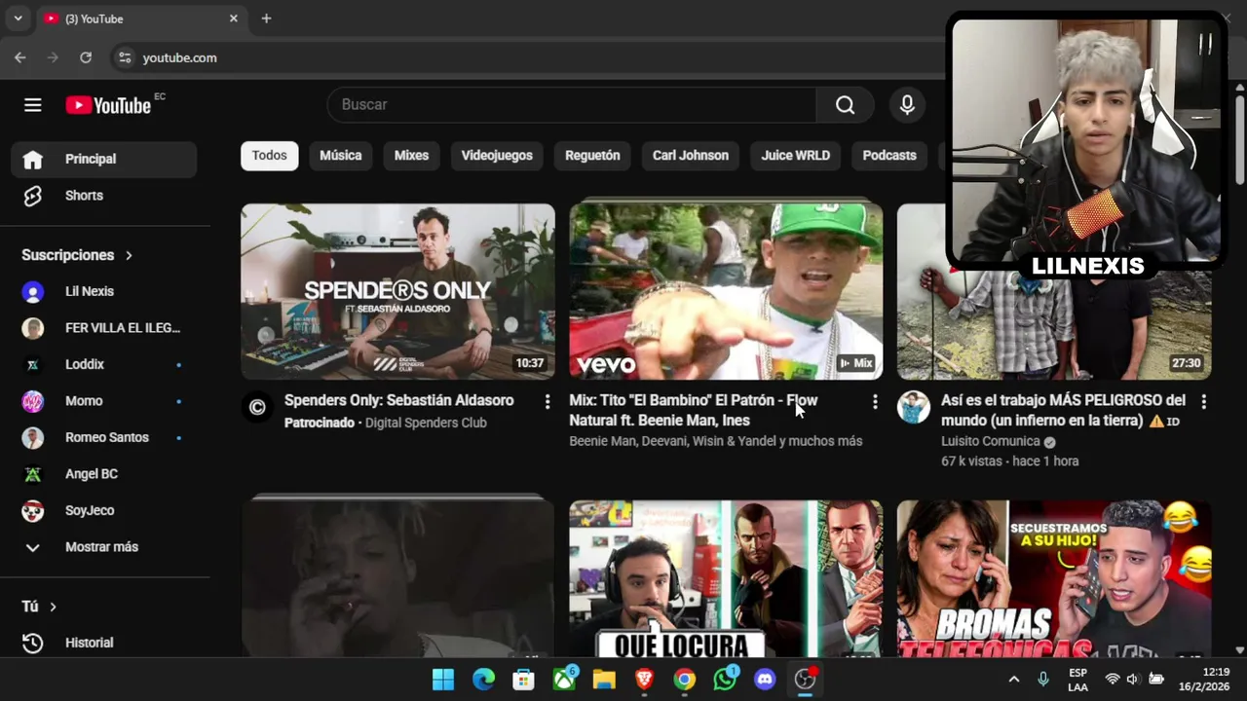Open options for Tito El Bambino mix

tap(875, 401)
